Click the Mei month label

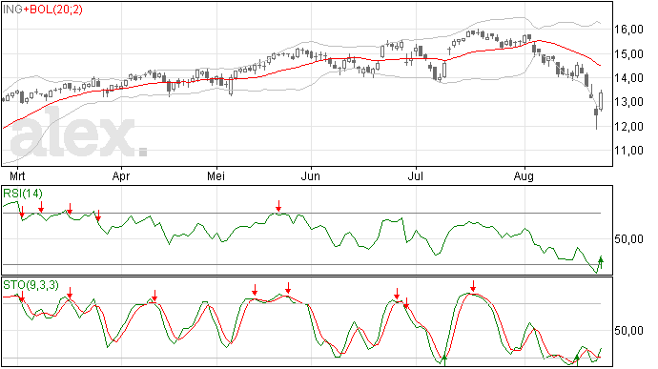(x=216, y=175)
